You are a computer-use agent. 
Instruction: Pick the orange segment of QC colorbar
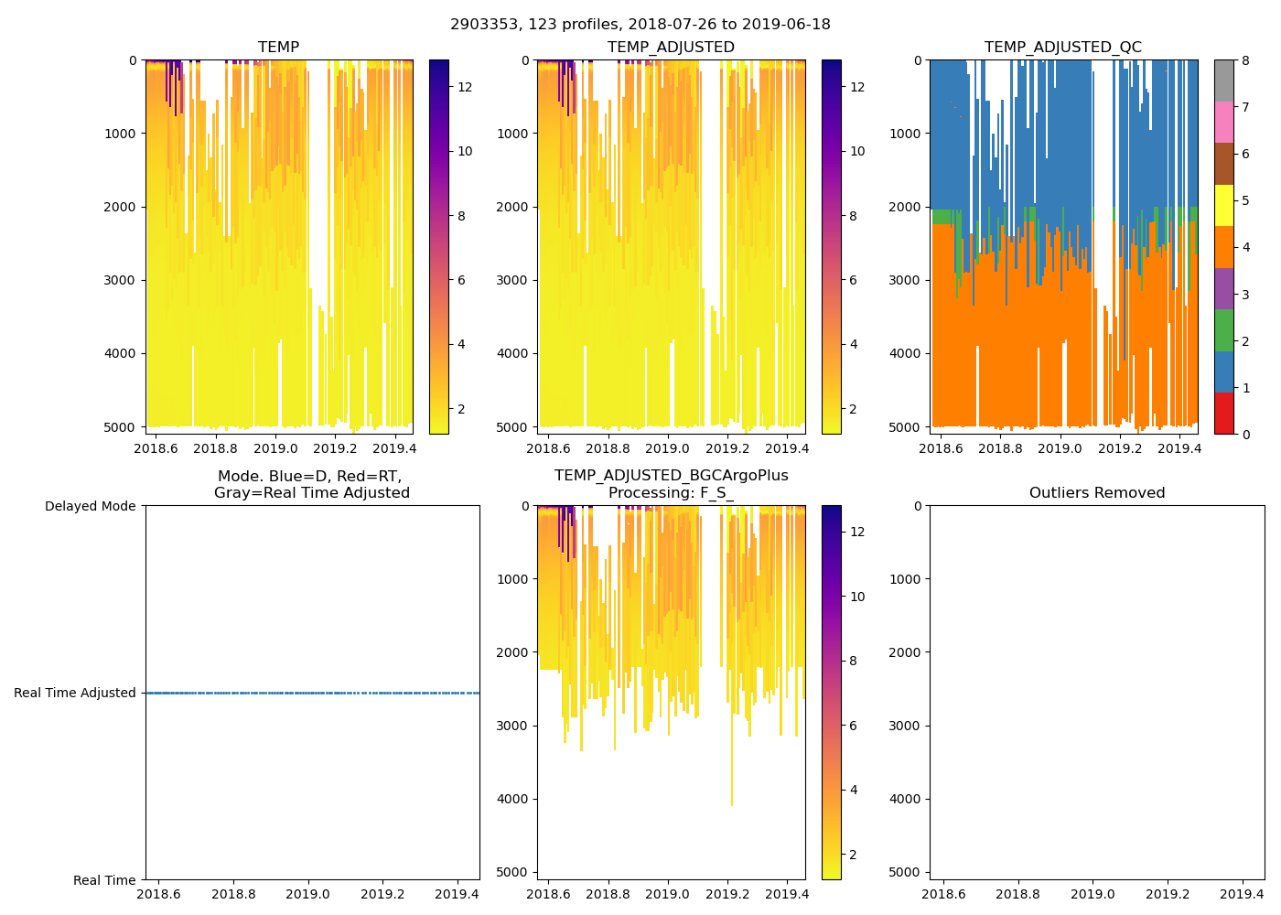pos(1223,247)
